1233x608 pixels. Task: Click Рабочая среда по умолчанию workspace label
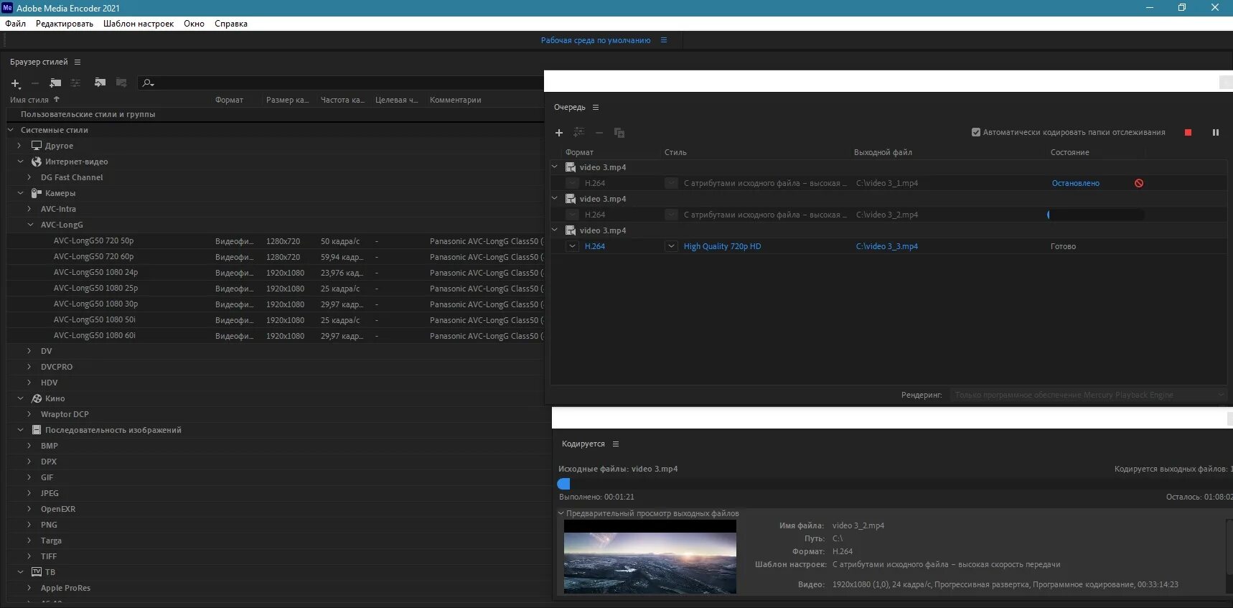596,40
